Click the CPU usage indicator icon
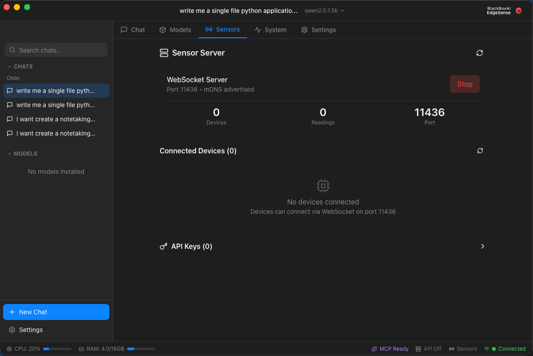The image size is (533, 356). [9, 349]
